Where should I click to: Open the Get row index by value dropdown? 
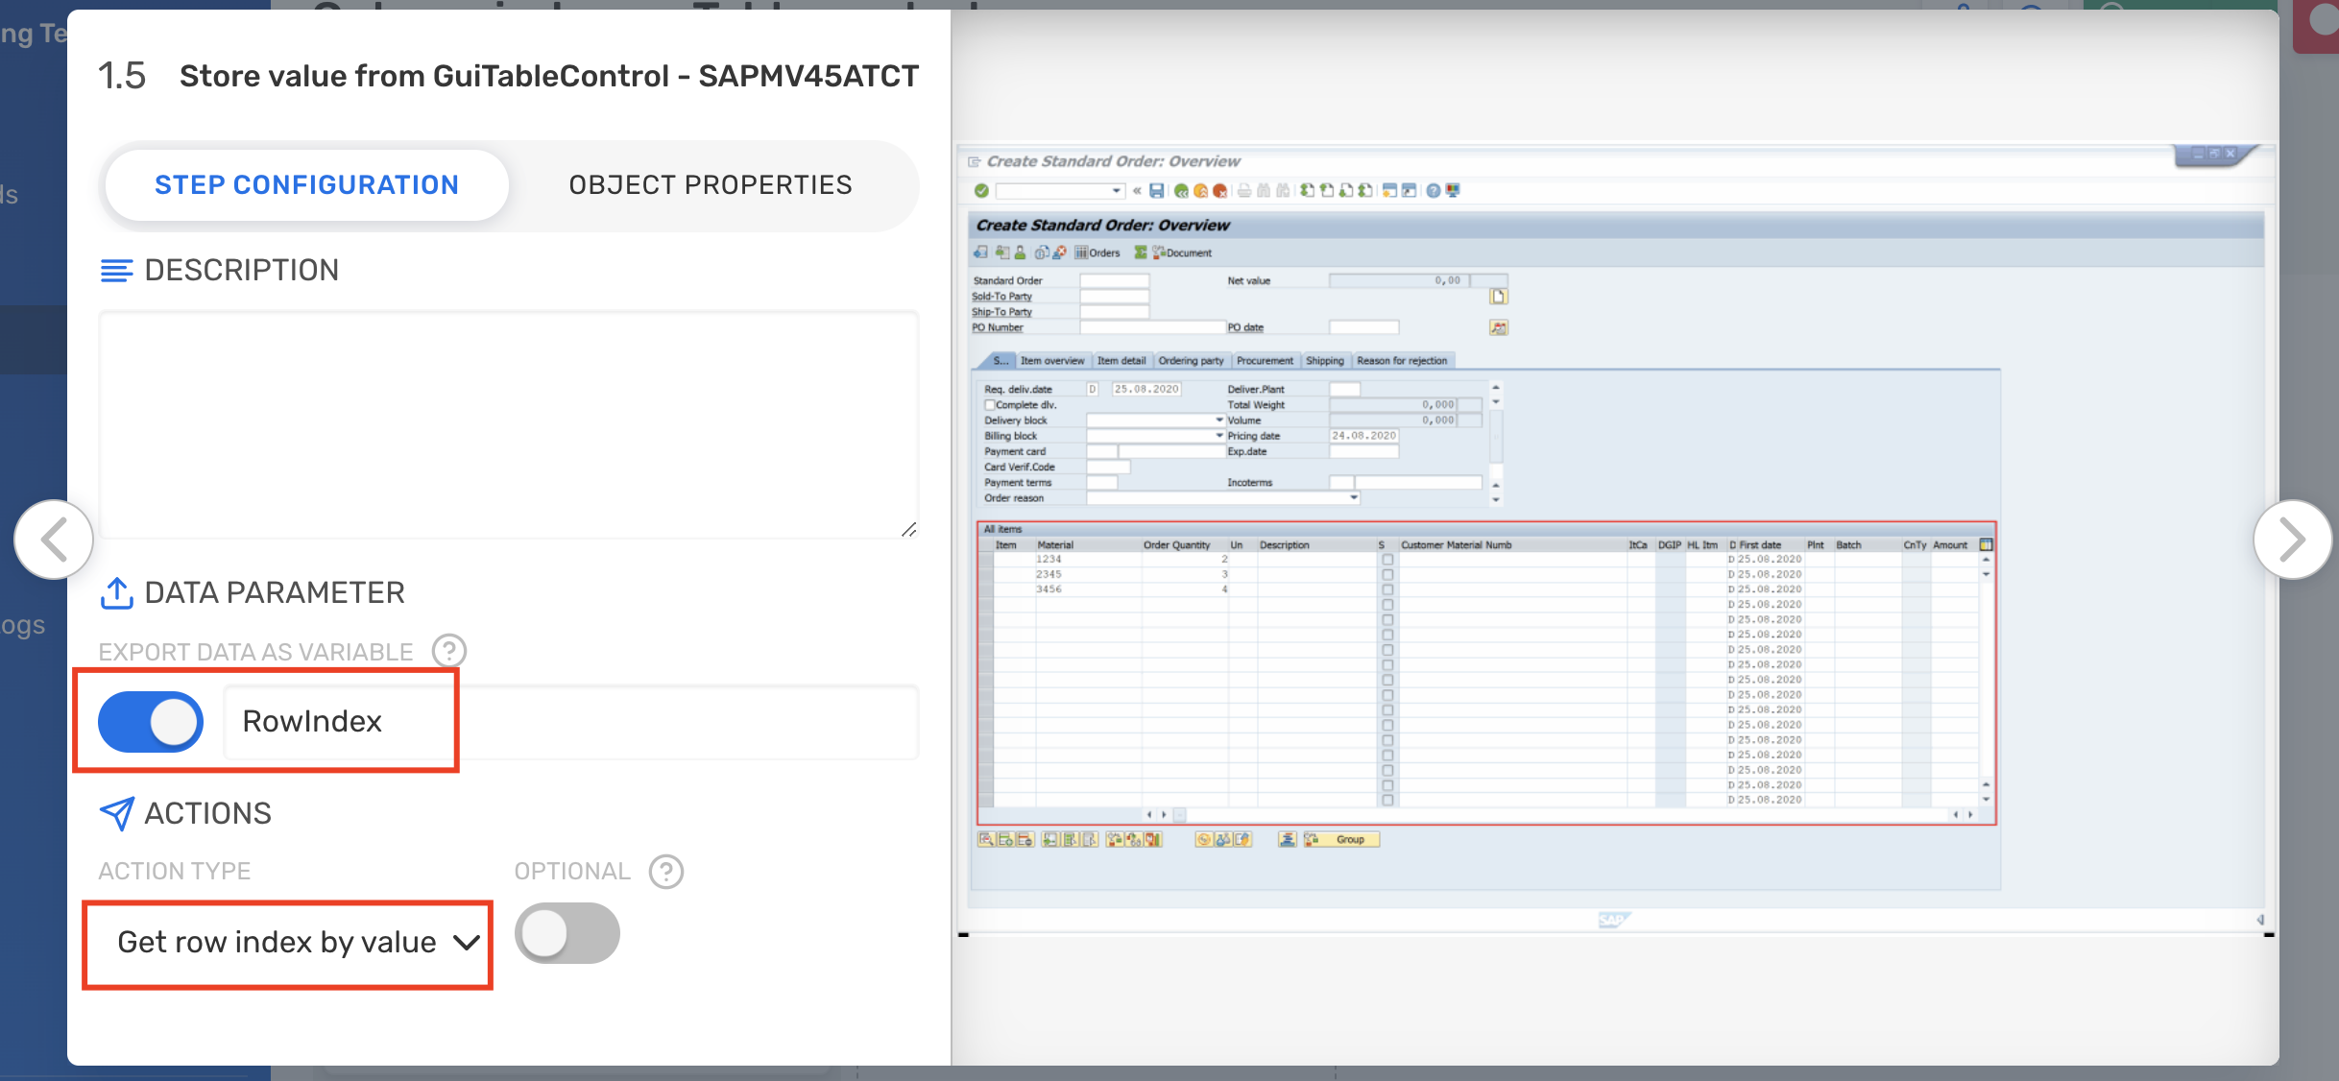(288, 943)
